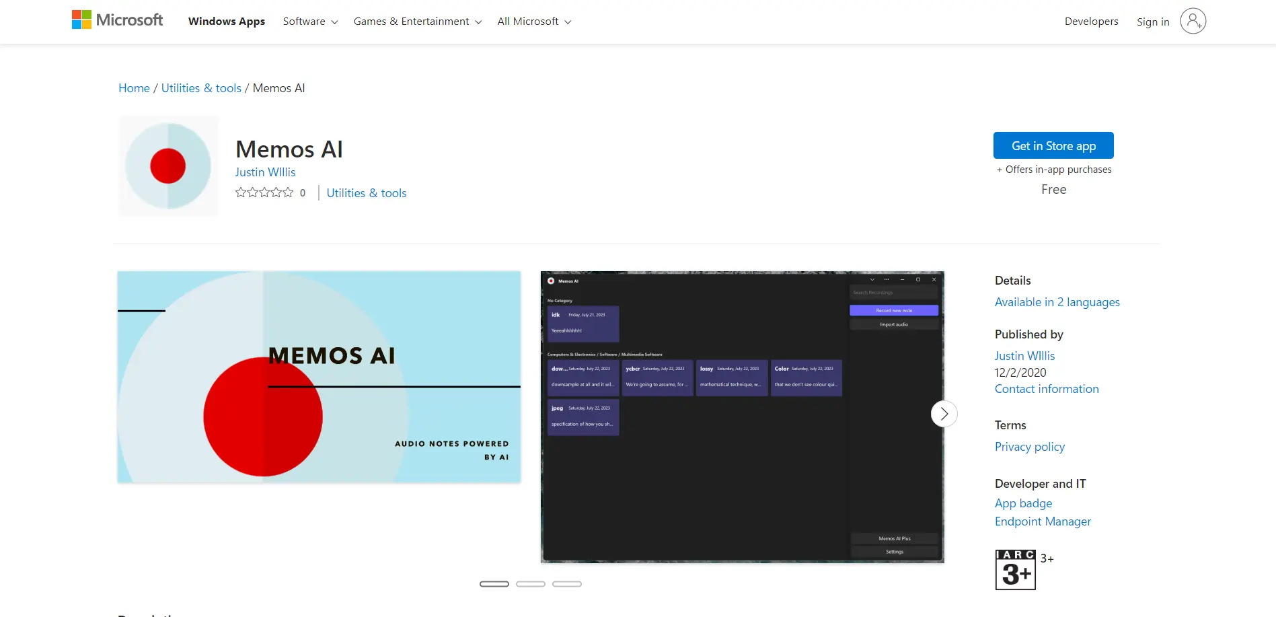Open the Memos AI promotional banner image
This screenshot has height=617, width=1276.
pos(319,377)
